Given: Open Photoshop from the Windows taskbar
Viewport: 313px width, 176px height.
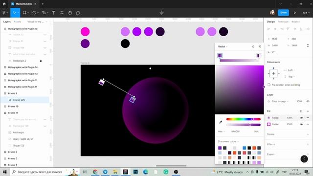Looking at the screenshot, I should (135, 172).
